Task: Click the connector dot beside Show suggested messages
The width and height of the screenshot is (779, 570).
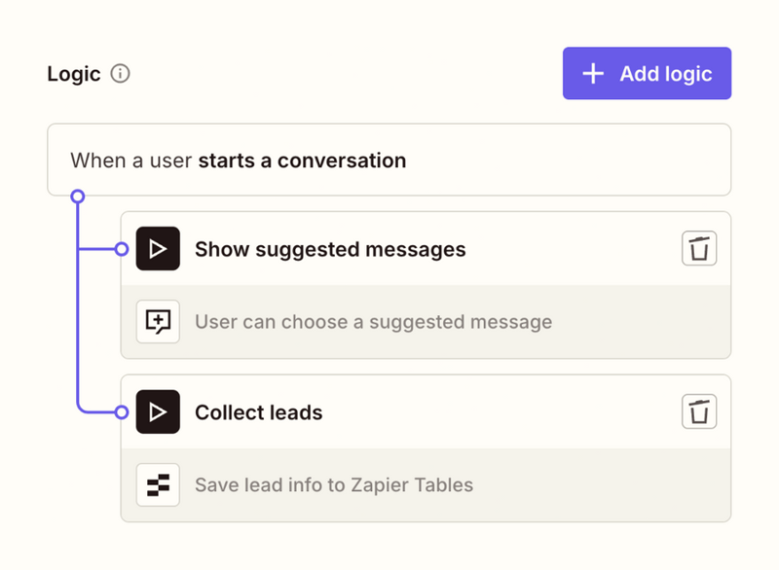Action: (122, 249)
